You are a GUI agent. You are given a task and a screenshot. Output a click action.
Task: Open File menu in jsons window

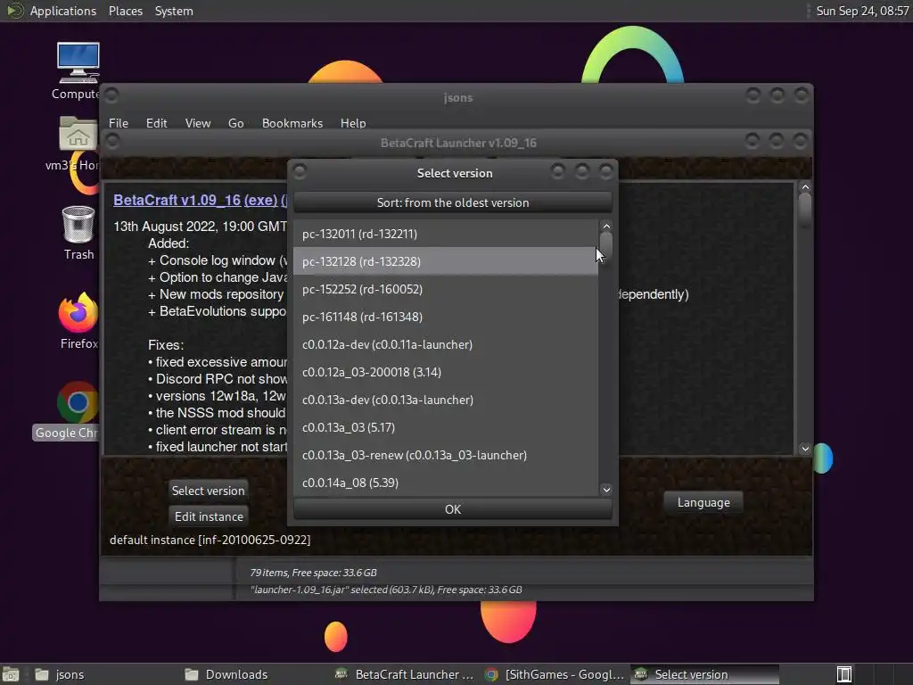(x=119, y=123)
